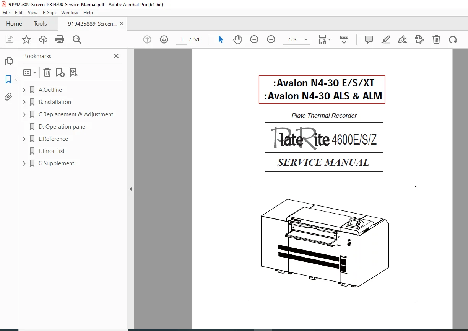The width and height of the screenshot is (468, 331).
Task: Expand the E.Reference bookmark
Action: (24, 139)
